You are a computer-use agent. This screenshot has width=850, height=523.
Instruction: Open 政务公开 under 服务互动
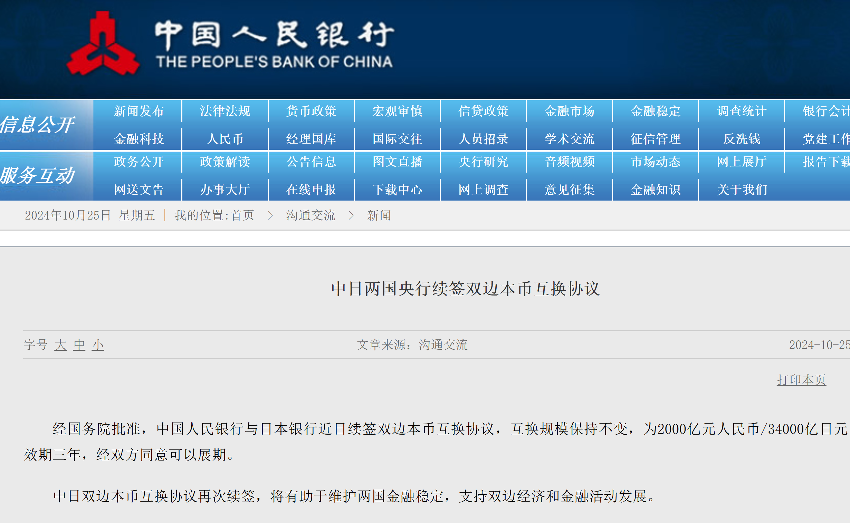139,162
